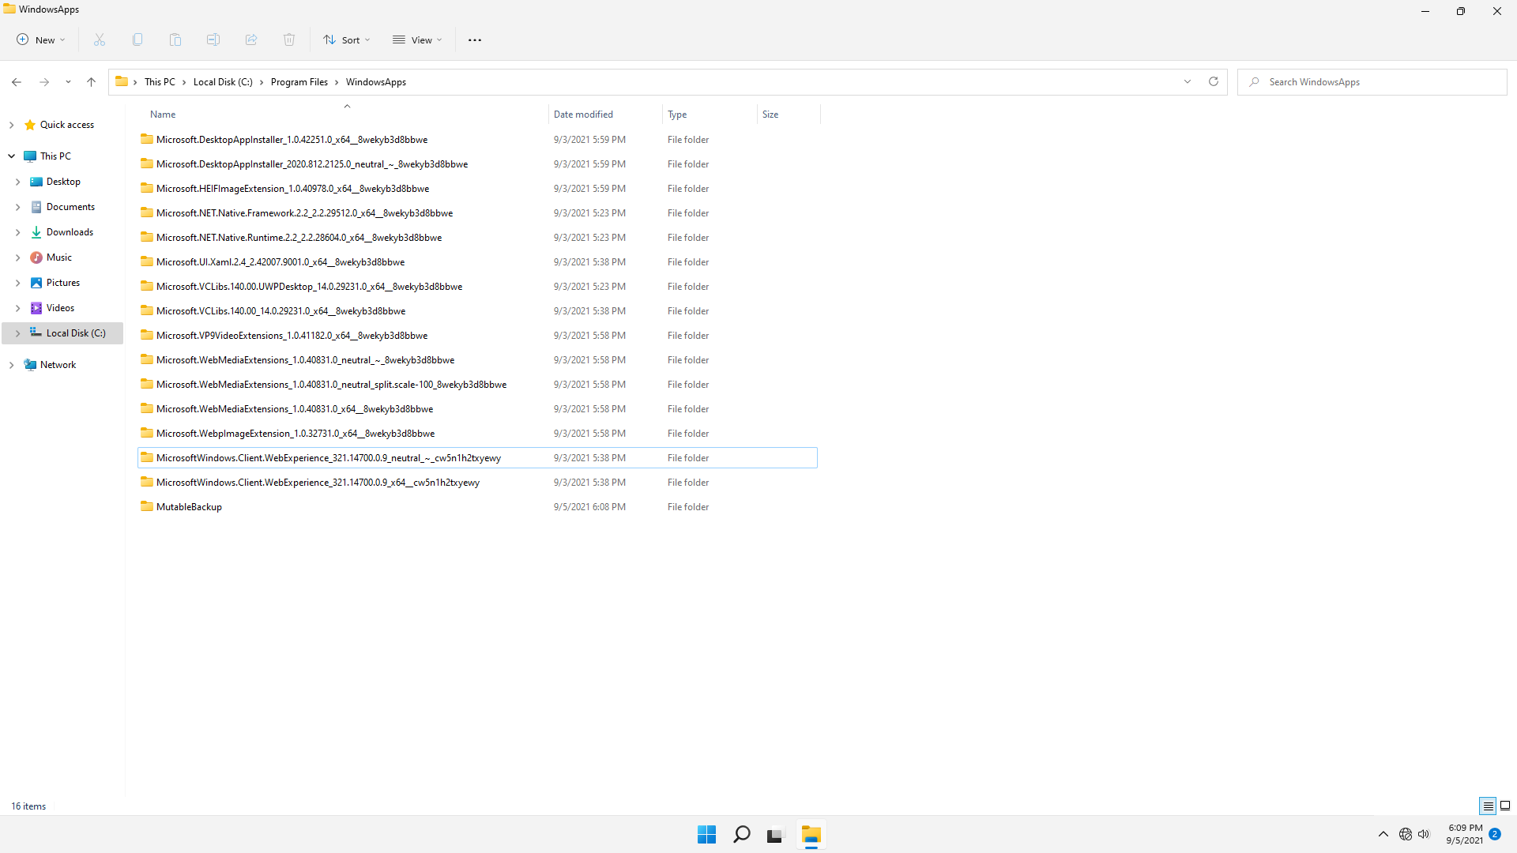The height and width of the screenshot is (853, 1517).
Task: Click Program Files breadcrumb
Action: (x=299, y=82)
